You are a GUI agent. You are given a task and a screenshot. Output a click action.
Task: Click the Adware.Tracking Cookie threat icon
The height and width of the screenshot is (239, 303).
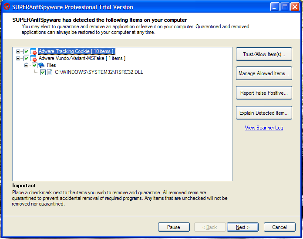[33, 52]
